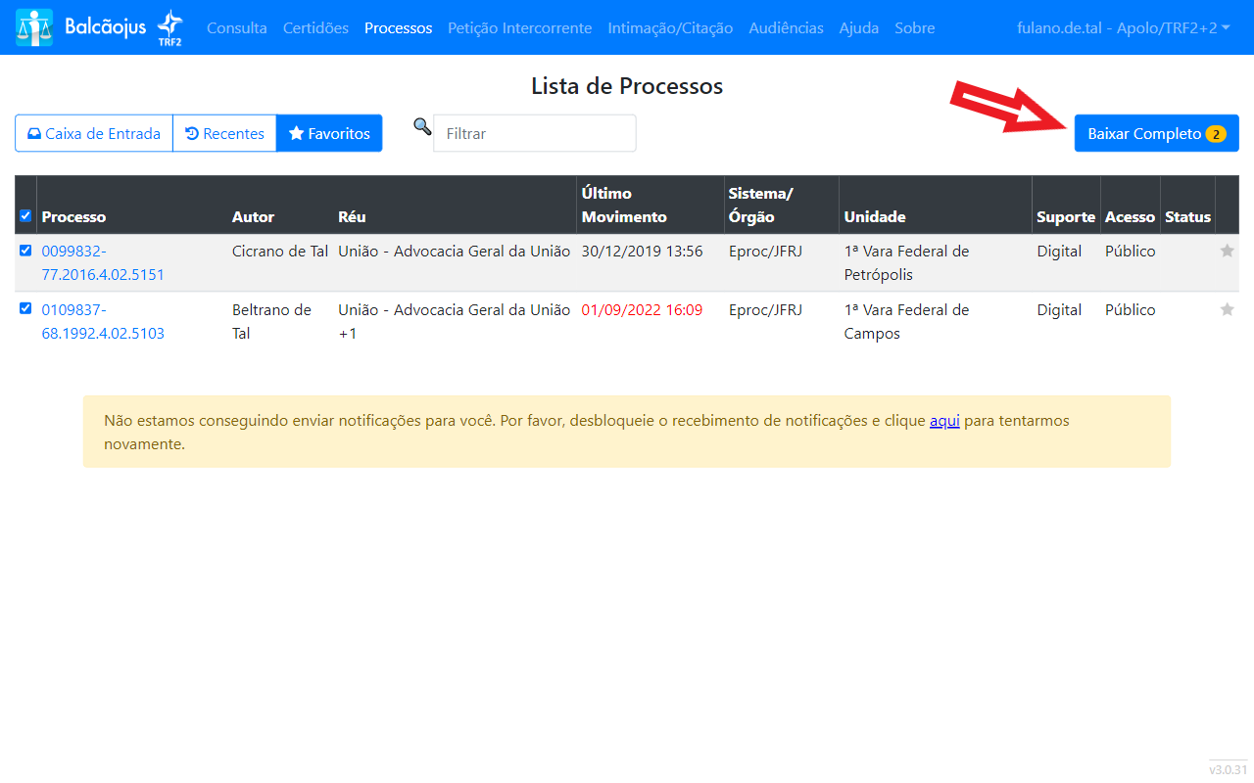Image resolution: width=1254 pixels, height=783 pixels.
Task: Click the author 'Cicrano de Tal'
Action: 280,252
